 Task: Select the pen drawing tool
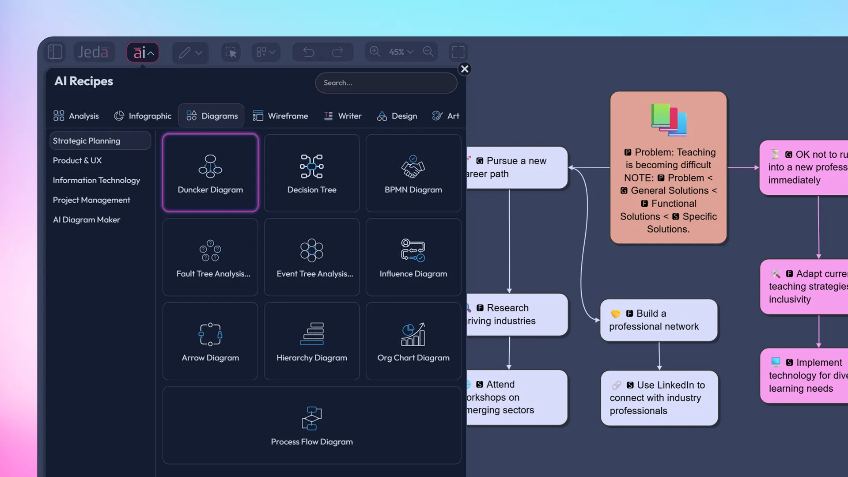coord(185,53)
